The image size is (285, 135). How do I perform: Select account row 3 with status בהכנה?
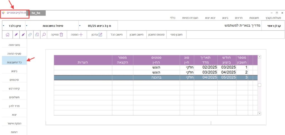pos(156,77)
